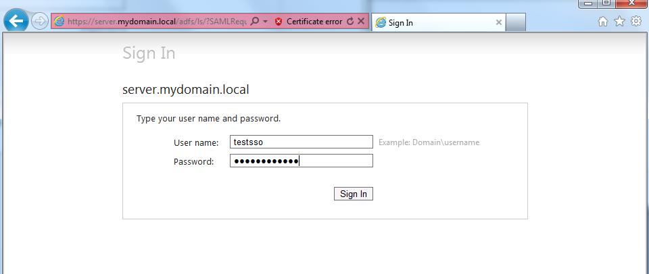This screenshot has width=649, height=274.
Task: Click the Password input field
Action: (x=302, y=161)
